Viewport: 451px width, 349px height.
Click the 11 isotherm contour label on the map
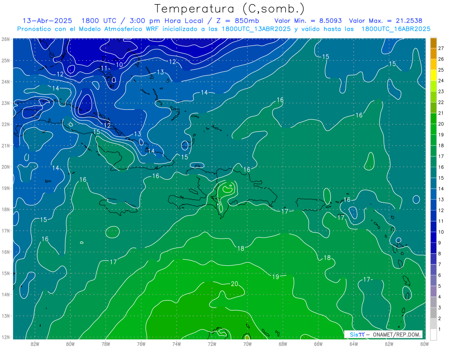click(104, 69)
